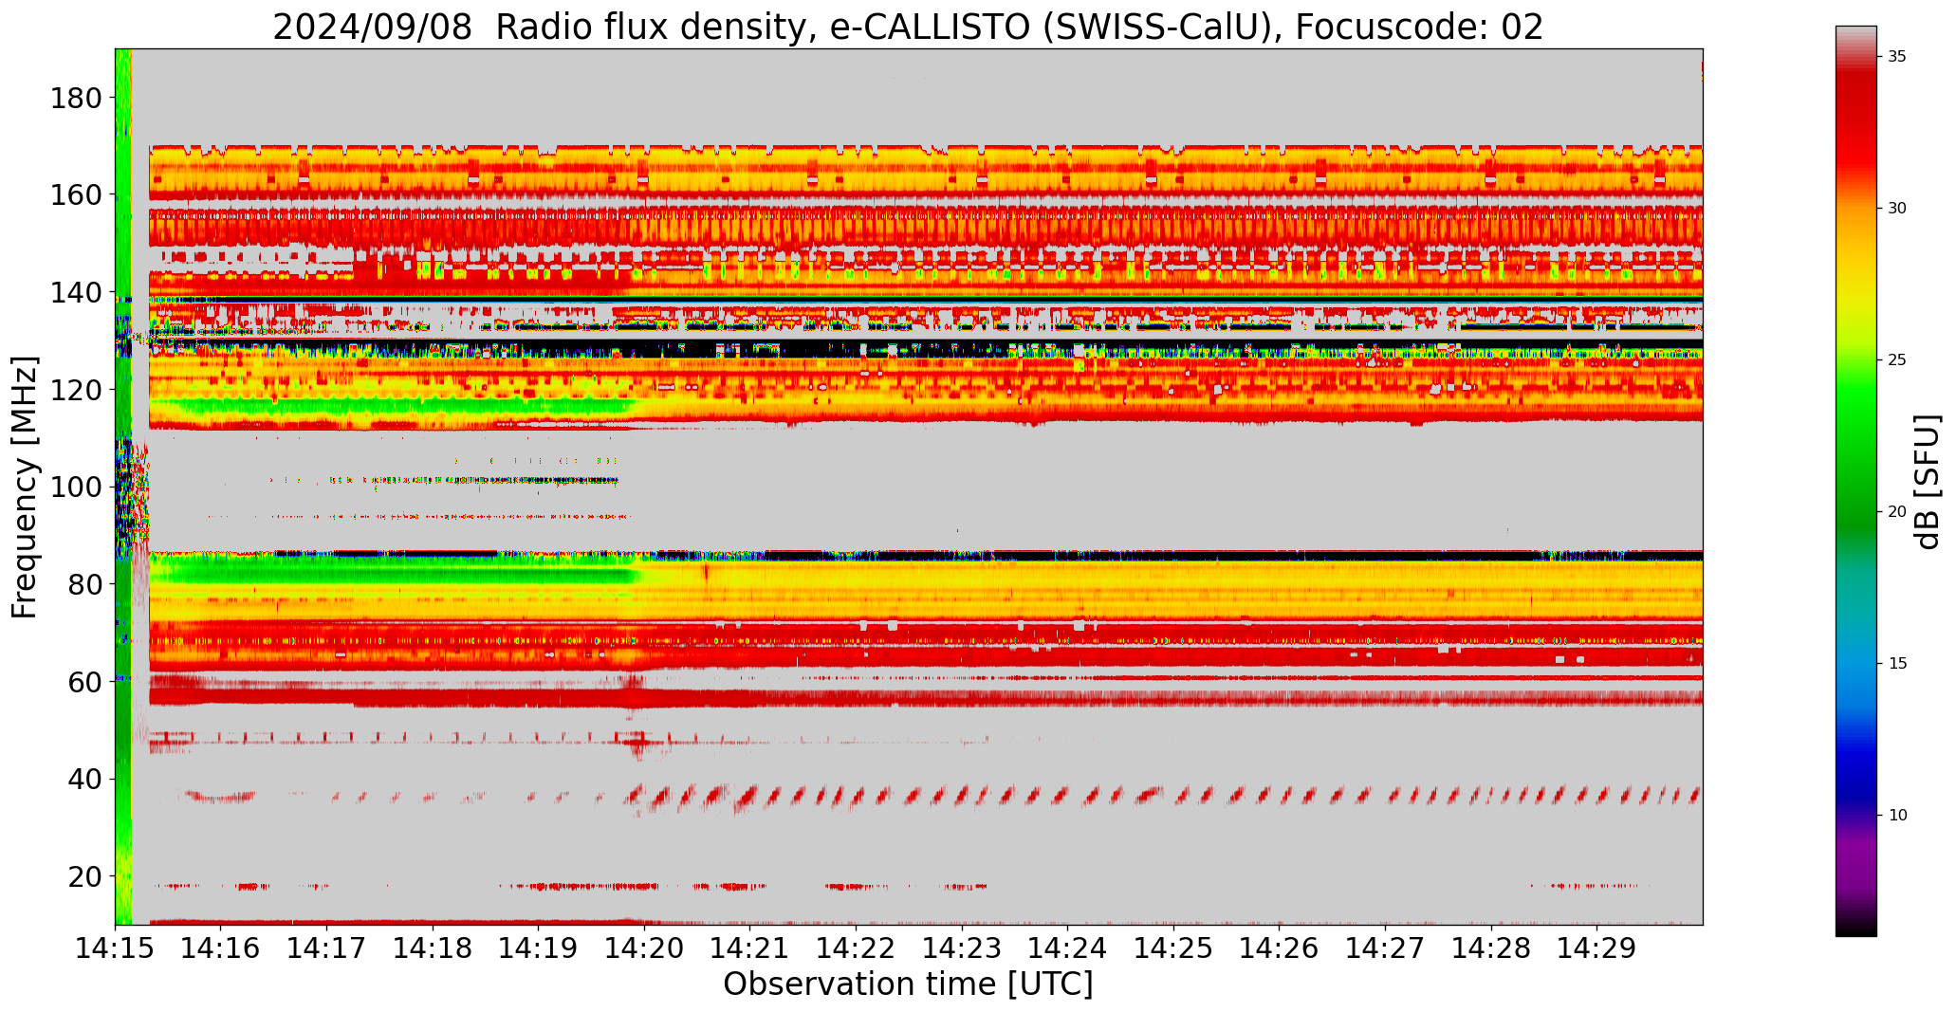Image resolution: width=1956 pixels, height=1012 pixels.
Task: Click the green calibration strip at 14:15
Action: pos(123,487)
